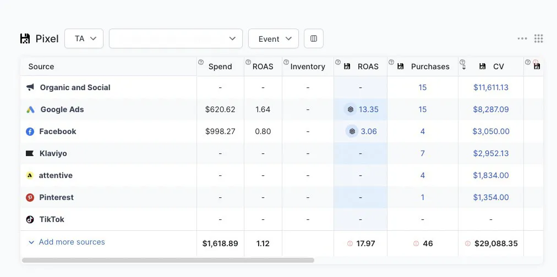Click the help icon above the CV sort arrow
This screenshot has height=277, width=557.
[462, 62]
